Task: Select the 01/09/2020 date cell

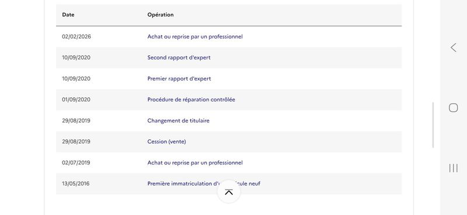Action: [76, 100]
